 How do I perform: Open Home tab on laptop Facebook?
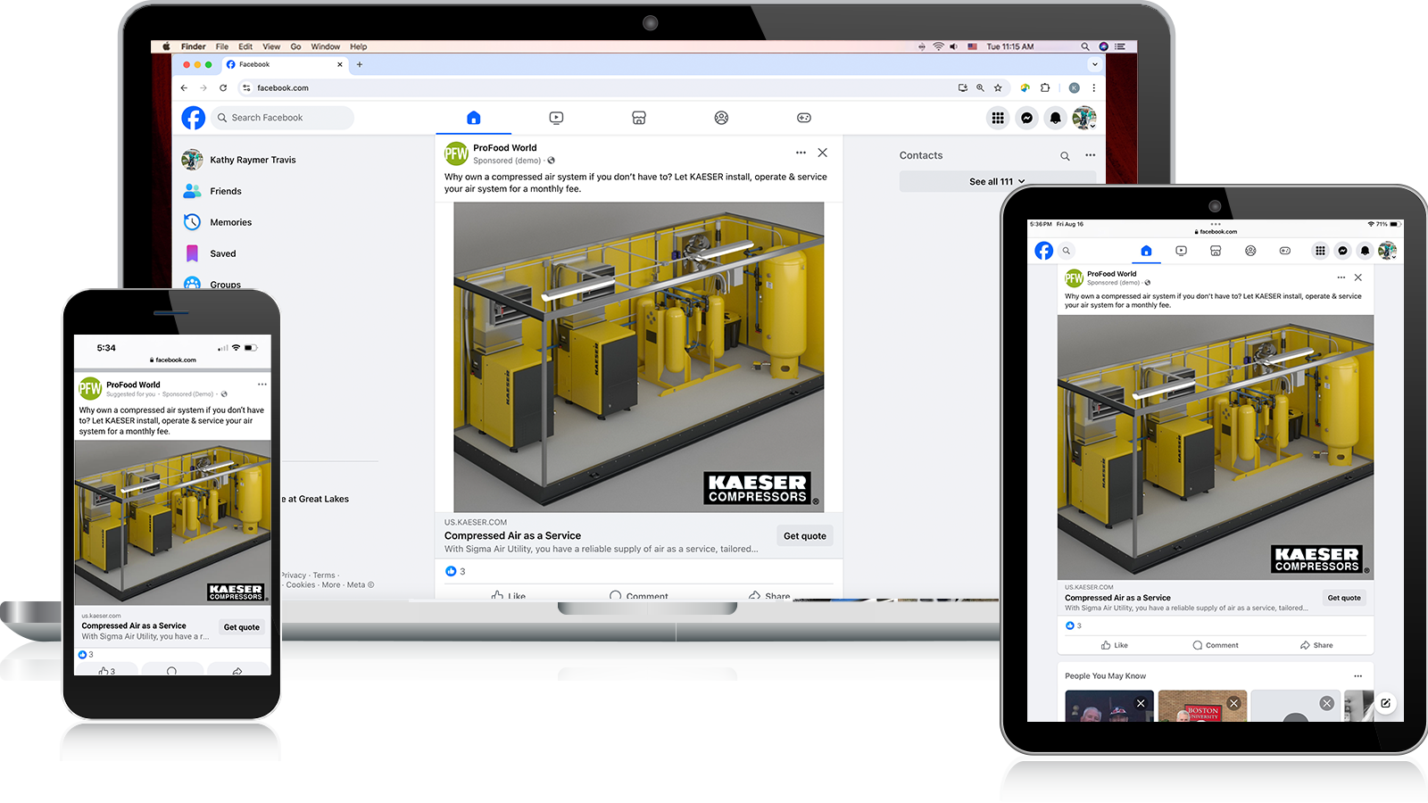point(474,118)
